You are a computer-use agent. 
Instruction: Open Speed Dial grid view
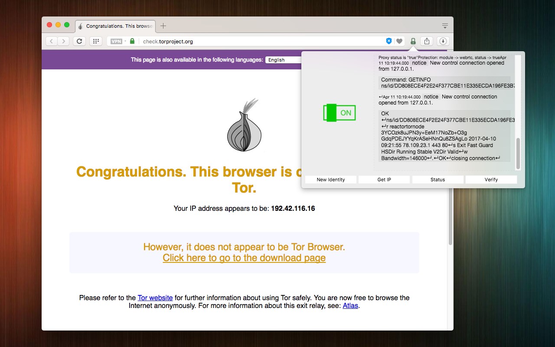pyautogui.click(x=95, y=41)
